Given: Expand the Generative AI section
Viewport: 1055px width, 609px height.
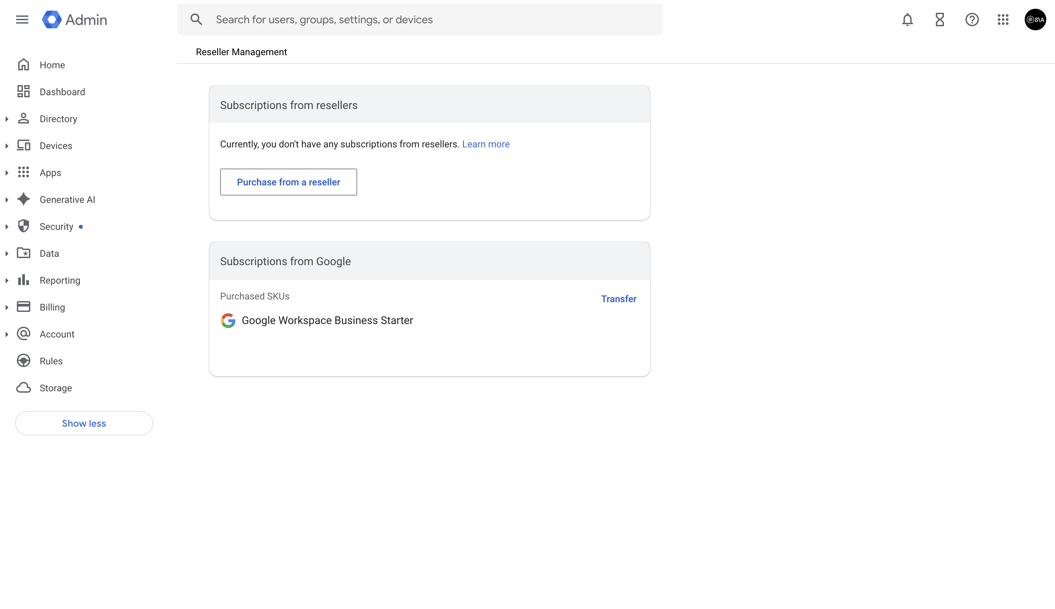Looking at the screenshot, I should (x=7, y=200).
